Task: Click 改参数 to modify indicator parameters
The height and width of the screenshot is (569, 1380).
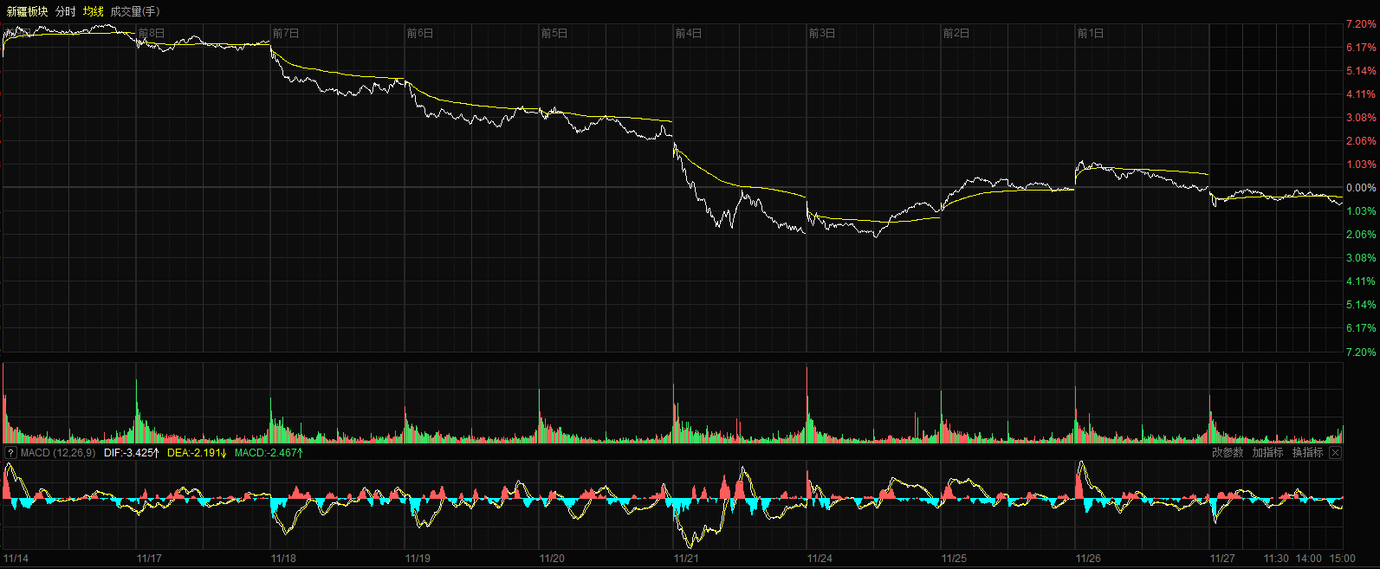Action: pyautogui.click(x=1227, y=453)
